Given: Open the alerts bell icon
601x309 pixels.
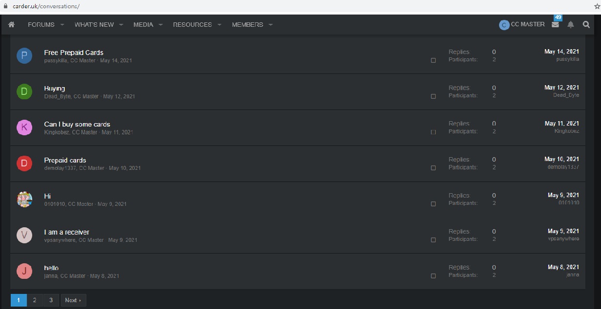Looking at the screenshot, I should [x=571, y=25].
